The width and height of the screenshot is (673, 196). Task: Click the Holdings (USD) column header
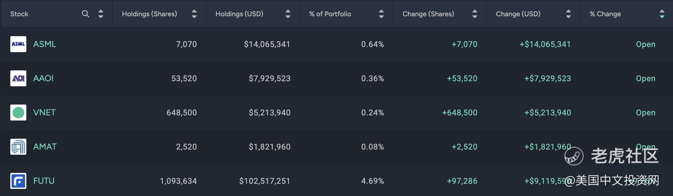(239, 14)
